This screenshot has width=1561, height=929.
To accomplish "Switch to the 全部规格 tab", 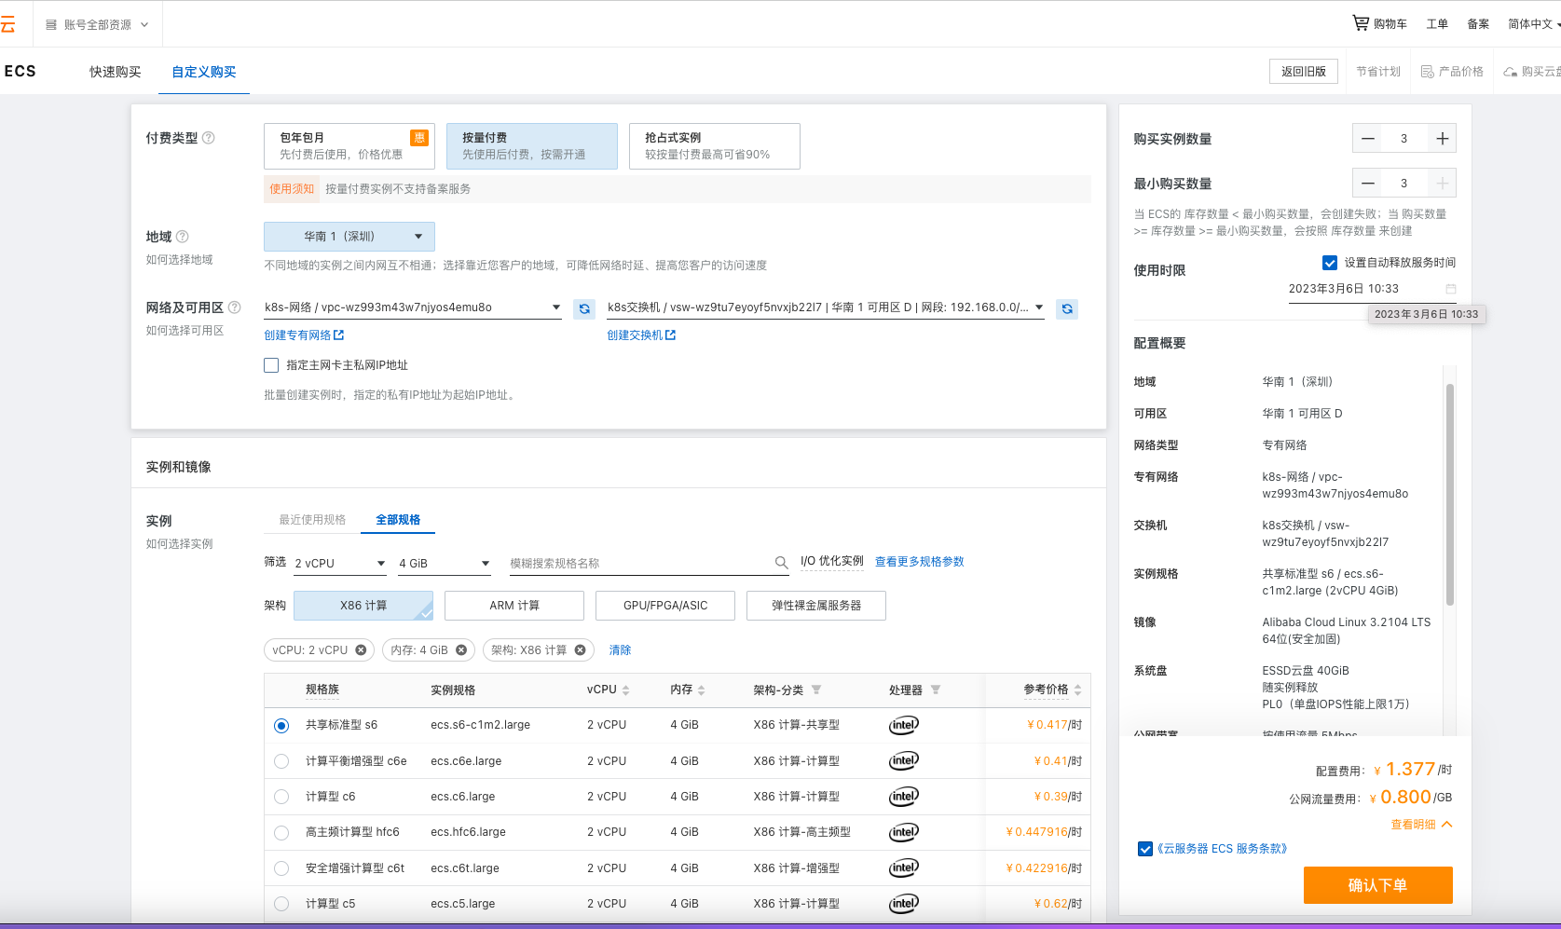I will click(x=398, y=520).
